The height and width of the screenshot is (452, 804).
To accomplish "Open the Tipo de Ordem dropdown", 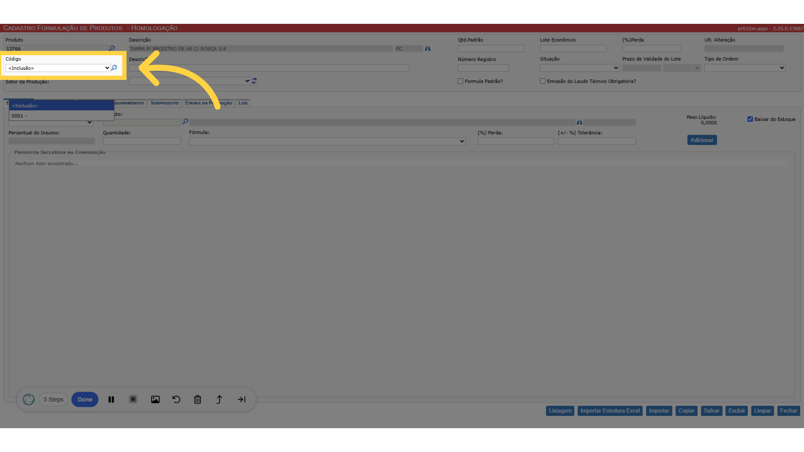I will click(745, 68).
